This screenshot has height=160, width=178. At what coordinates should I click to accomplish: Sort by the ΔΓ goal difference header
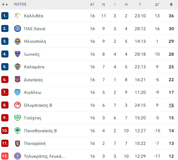pos(157,4)
